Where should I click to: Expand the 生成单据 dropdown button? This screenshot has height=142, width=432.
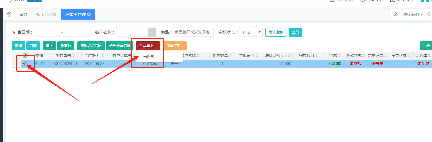pos(148,46)
